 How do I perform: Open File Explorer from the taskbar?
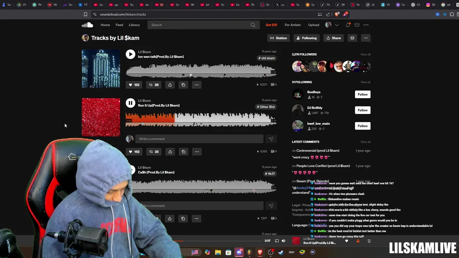218,252
